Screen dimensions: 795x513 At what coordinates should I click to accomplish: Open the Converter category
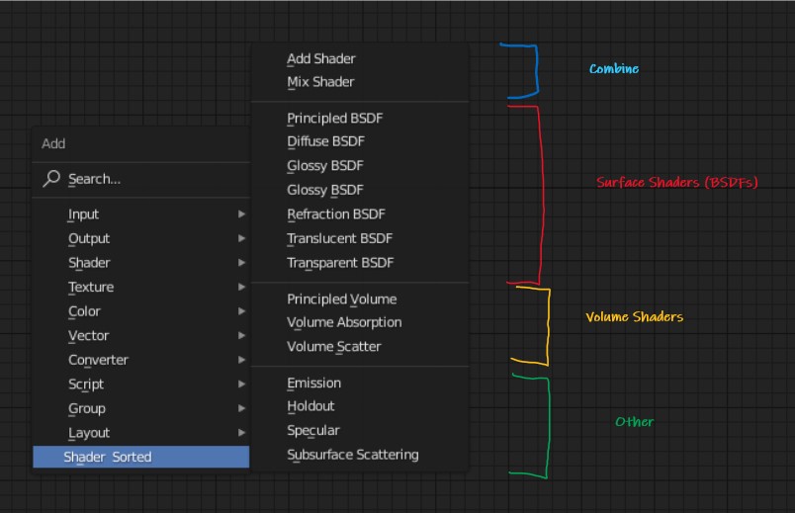point(141,360)
